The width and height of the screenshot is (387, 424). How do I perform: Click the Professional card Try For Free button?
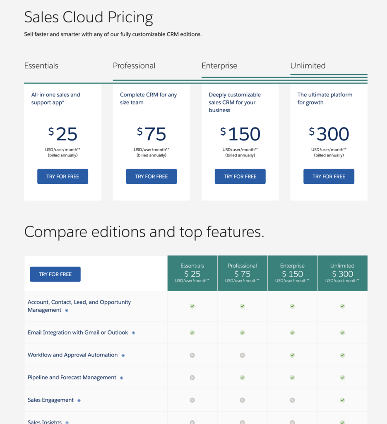[x=151, y=176]
